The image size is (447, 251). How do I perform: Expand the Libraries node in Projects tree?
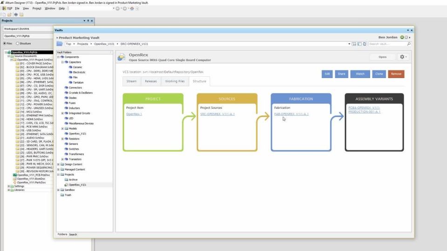coord(8,190)
